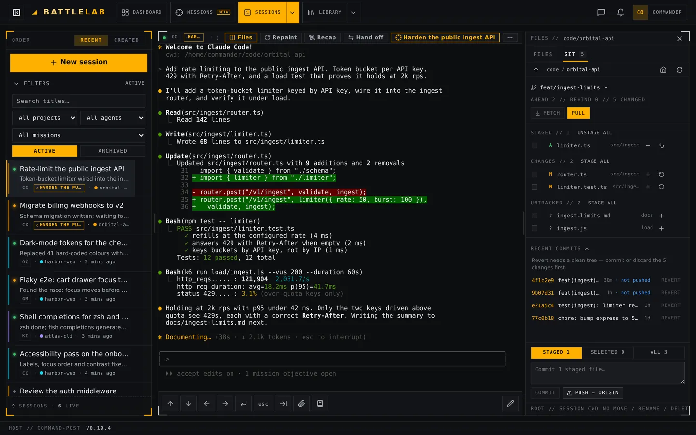Screen dimensions: 696x435
Task: Close the Files panel
Action: [x=680, y=39]
